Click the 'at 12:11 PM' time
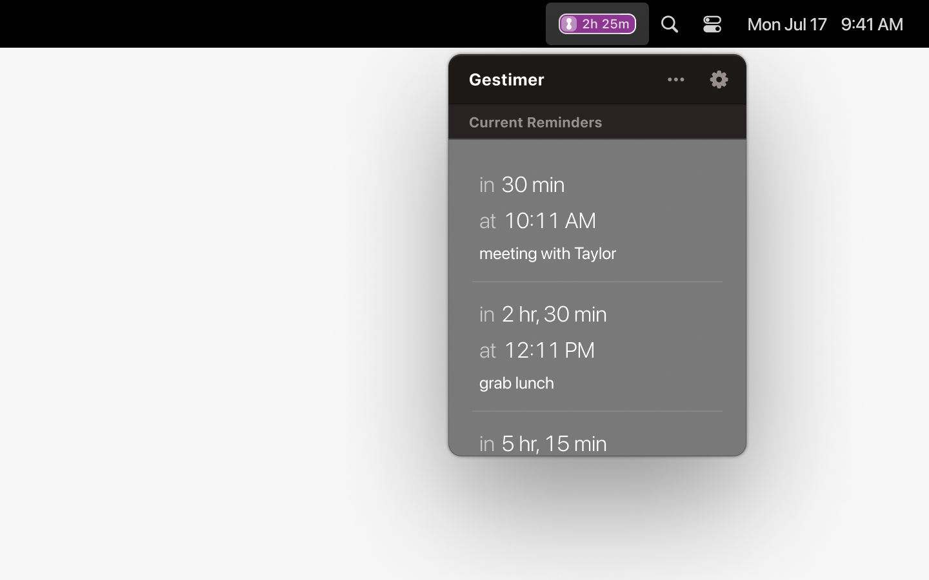Viewport: 929px width, 580px height. pos(537,351)
